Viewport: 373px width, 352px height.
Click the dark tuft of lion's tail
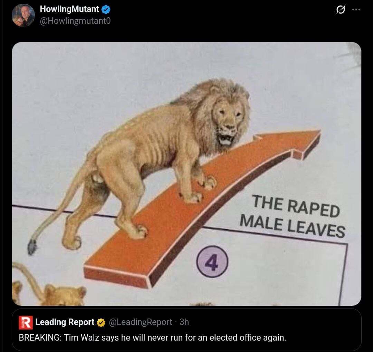pyautogui.click(x=32, y=247)
